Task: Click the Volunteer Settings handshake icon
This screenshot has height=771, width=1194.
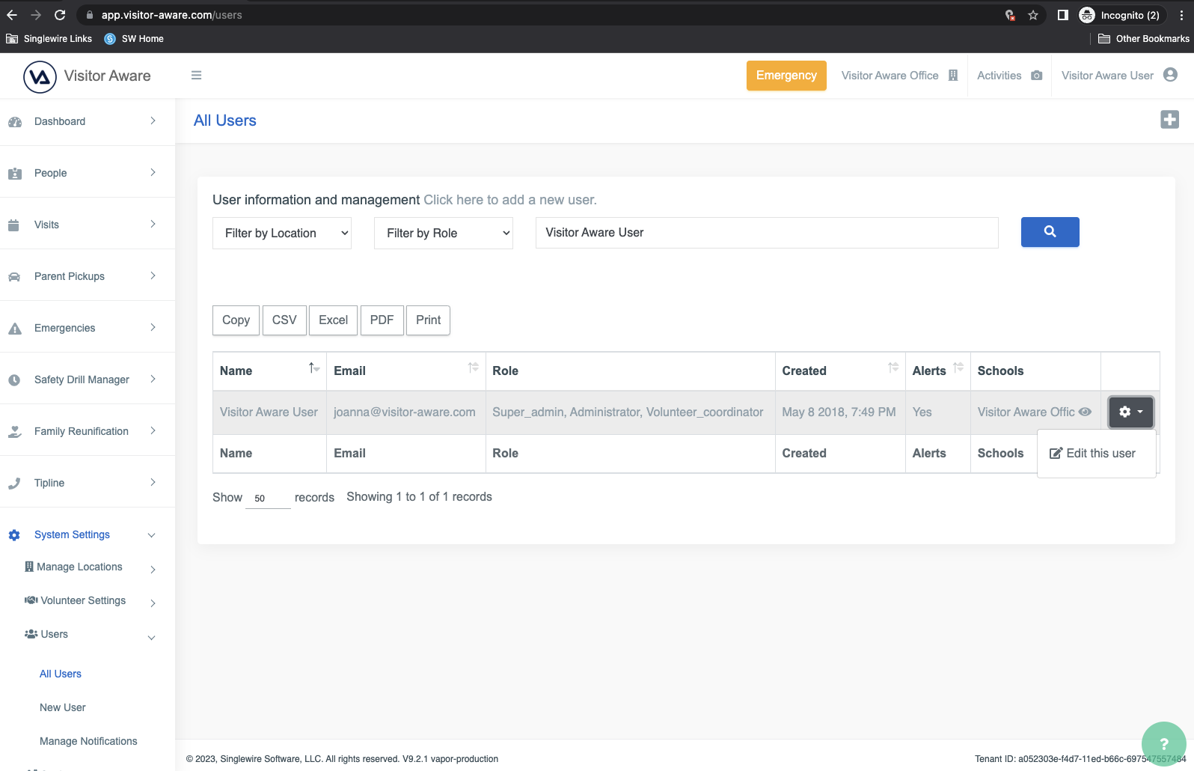Action: (x=31, y=600)
